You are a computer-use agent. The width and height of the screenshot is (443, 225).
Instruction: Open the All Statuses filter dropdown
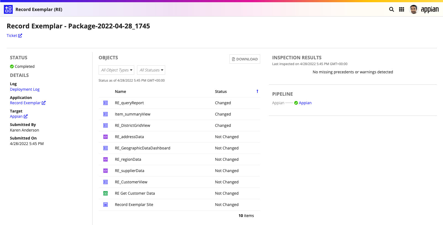[x=151, y=70]
